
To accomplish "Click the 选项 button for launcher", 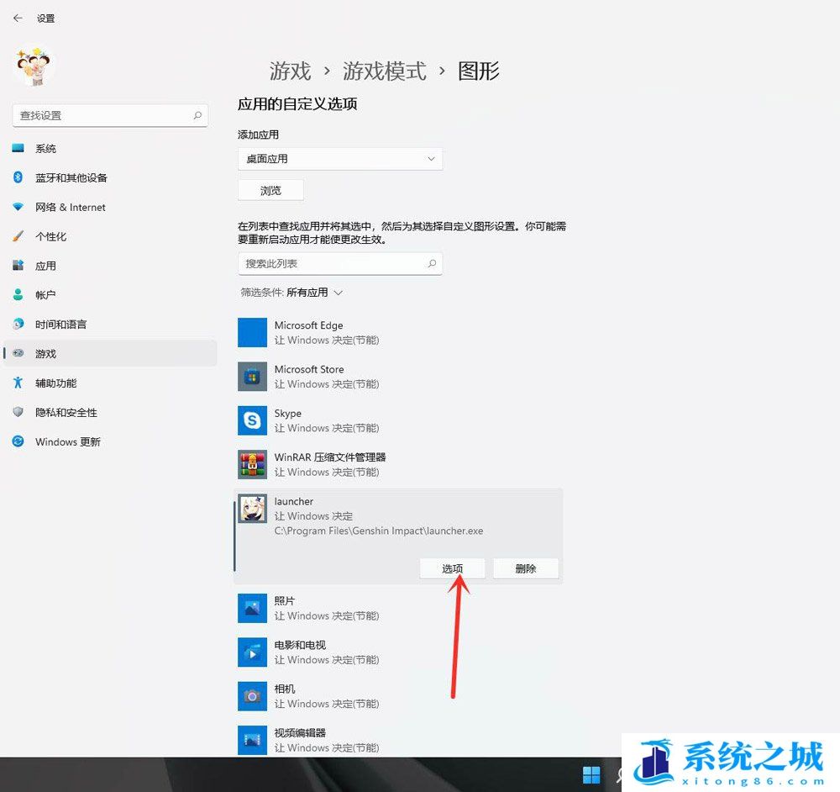I will (x=452, y=568).
